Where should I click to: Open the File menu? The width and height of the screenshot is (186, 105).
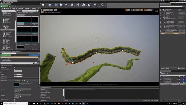pyautogui.click(x=1, y=2)
